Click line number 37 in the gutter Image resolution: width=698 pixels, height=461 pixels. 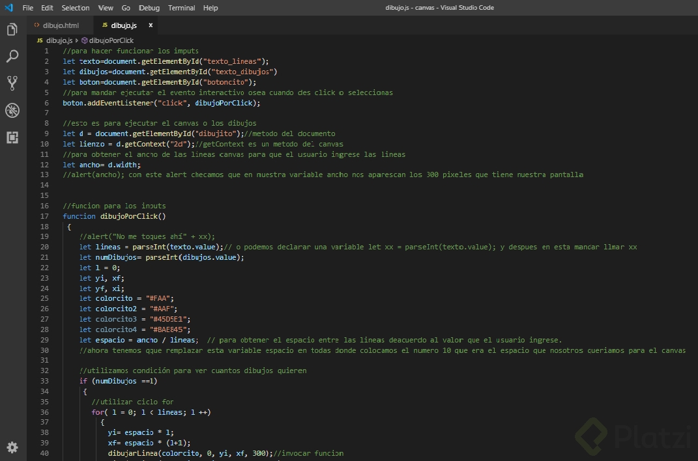44,422
